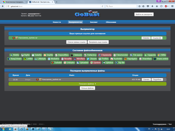The height and width of the screenshot is (131, 175).
Task: Click the Выйти из аккаунта button
Action: pyautogui.click(x=144, y=14)
